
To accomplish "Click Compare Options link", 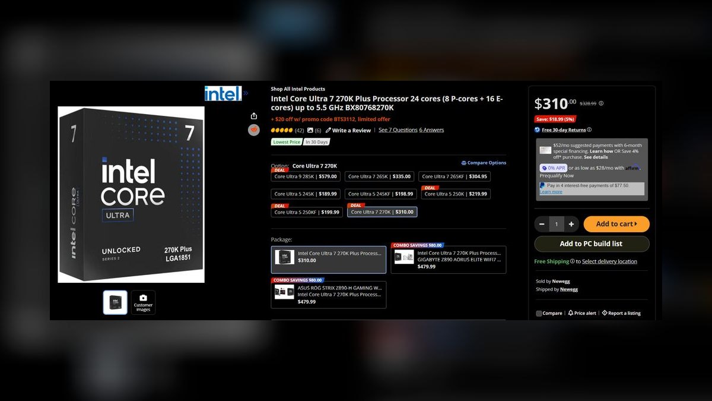I will point(484,163).
